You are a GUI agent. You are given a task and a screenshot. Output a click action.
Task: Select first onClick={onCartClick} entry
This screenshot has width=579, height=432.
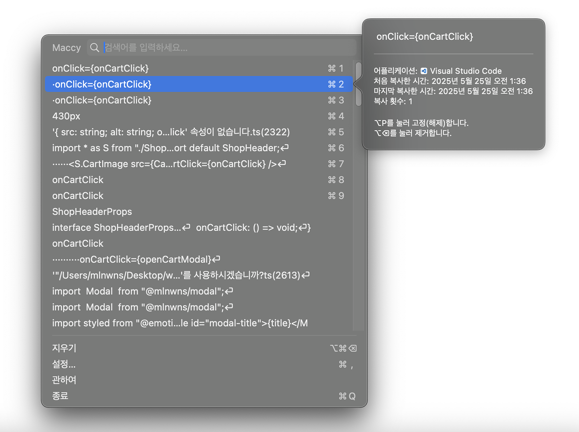point(101,68)
